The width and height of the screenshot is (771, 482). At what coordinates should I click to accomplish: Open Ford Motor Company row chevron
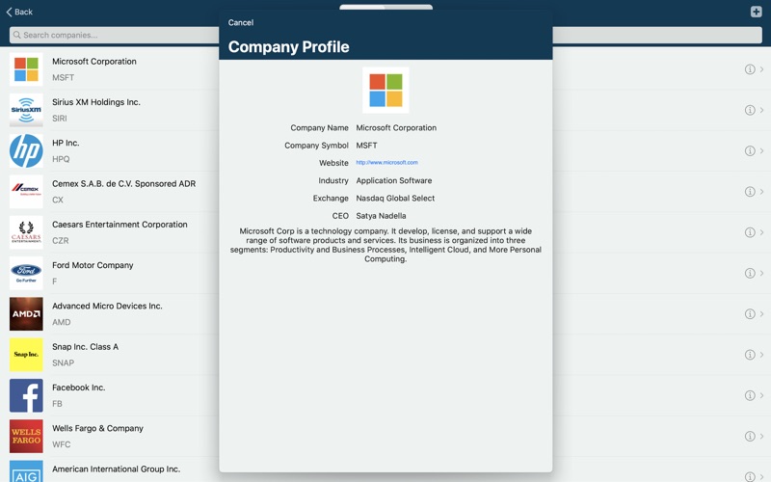click(x=761, y=273)
